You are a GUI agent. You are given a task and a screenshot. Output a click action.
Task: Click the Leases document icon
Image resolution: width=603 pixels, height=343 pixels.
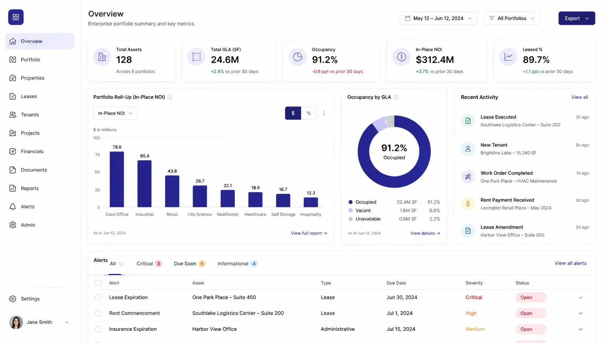click(x=13, y=97)
